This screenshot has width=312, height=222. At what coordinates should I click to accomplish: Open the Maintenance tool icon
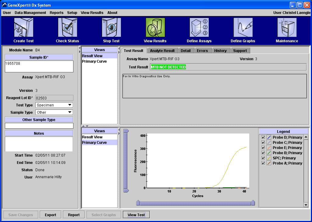click(287, 28)
